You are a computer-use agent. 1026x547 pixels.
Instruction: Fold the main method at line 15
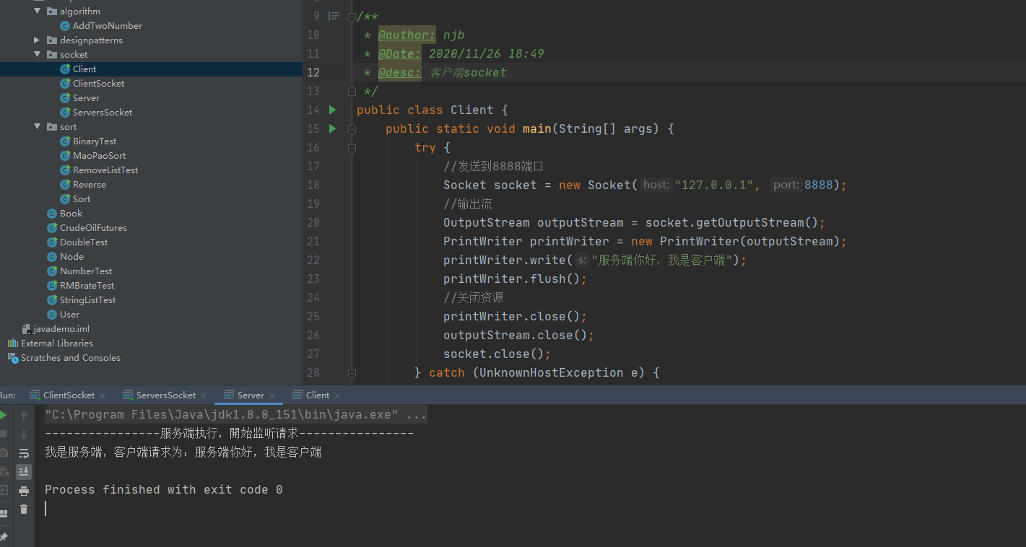352,128
